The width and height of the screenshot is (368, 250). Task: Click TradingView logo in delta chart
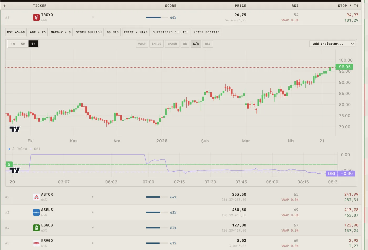15,170
